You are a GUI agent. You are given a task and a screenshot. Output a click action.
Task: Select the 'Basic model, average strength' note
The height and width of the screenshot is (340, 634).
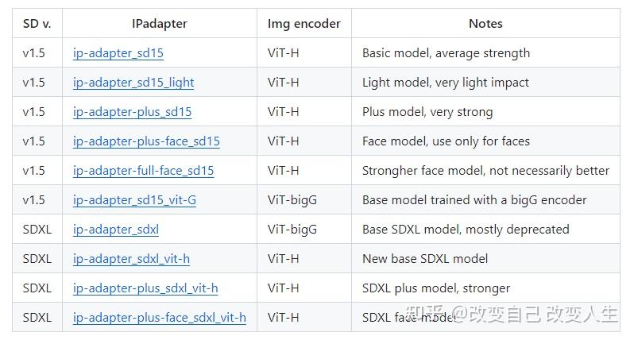[x=446, y=53]
